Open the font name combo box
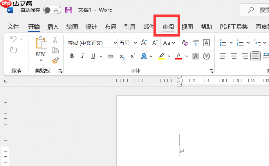 [x=92, y=43]
